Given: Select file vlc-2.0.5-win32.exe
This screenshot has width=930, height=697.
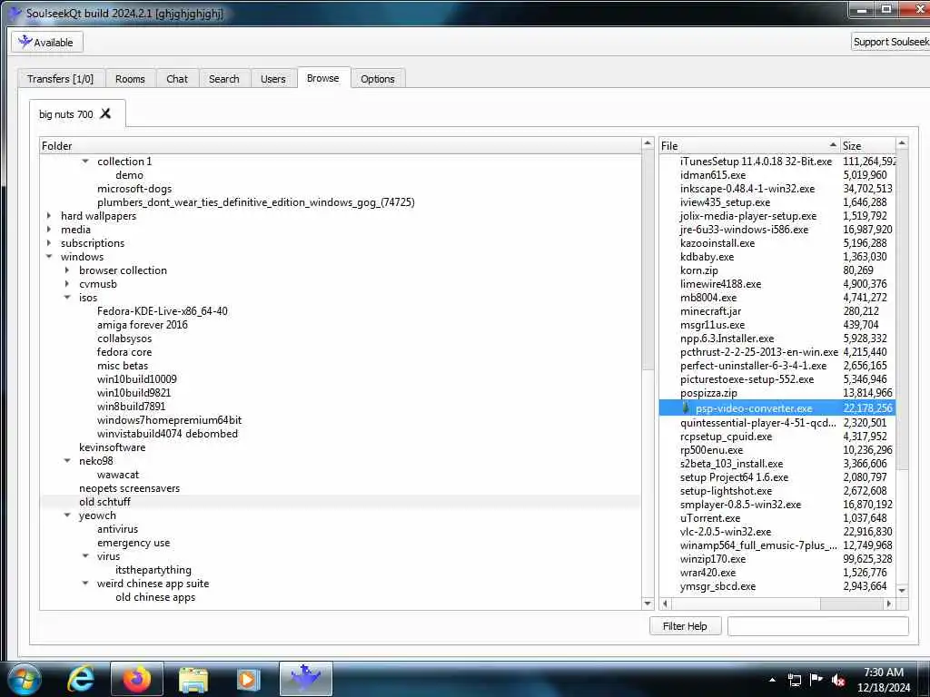Looking at the screenshot, I should click(x=726, y=532).
